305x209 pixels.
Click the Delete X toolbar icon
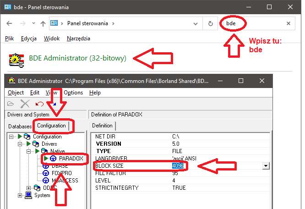tap(25, 104)
